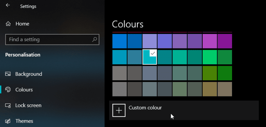
Task: Click the Themes brush icon
Action: tap(8, 121)
